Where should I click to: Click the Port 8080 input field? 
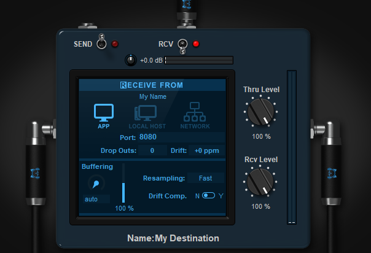pyautogui.click(x=181, y=137)
